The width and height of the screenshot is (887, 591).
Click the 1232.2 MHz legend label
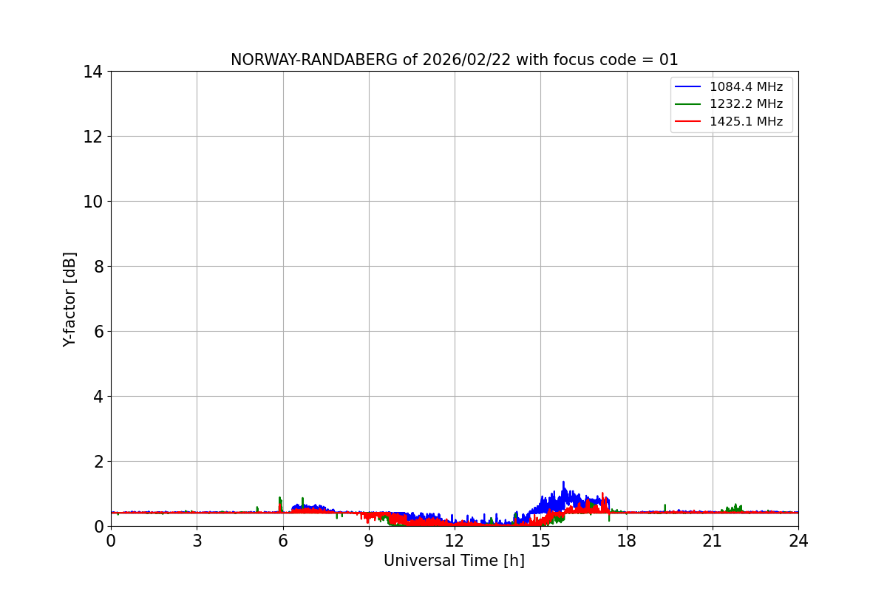pos(746,104)
